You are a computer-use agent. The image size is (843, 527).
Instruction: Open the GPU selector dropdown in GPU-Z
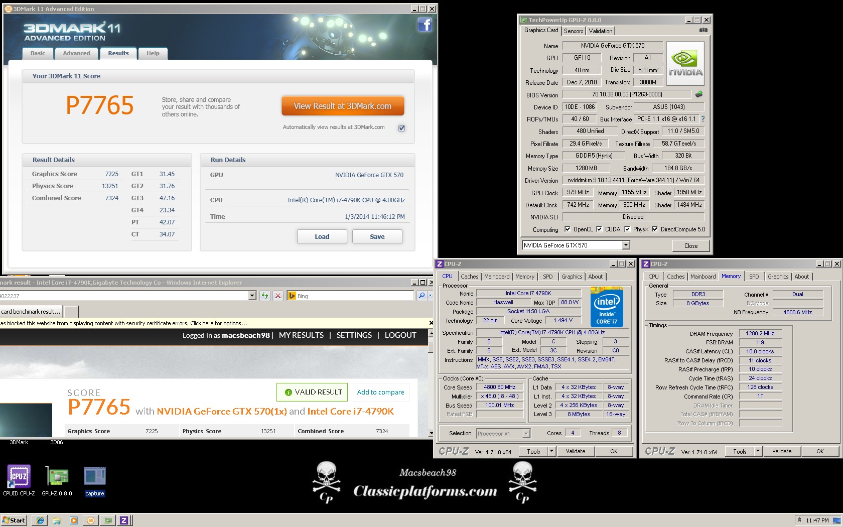point(626,245)
